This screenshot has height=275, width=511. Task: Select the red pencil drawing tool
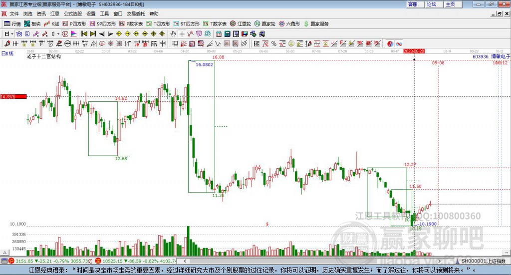[7, 43]
